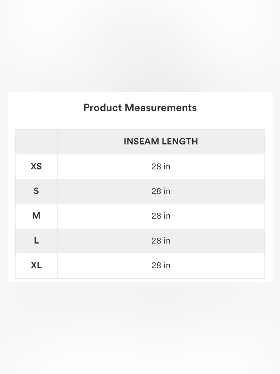The width and height of the screenshot is (280, 374).
Task: Select the INSEAM LENGTH column header
Action: point(161,141)
